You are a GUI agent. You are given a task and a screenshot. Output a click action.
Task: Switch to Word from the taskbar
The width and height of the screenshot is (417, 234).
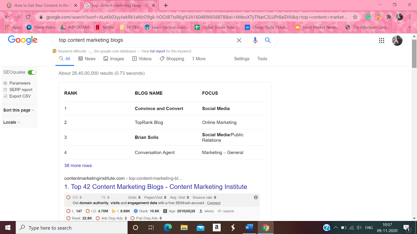click(x=249, y=228)
